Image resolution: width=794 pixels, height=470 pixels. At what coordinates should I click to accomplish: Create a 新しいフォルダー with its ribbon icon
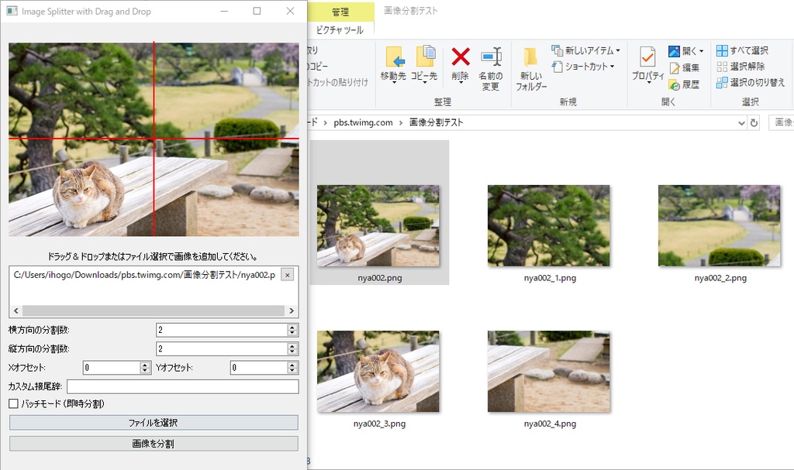point(531,62)
